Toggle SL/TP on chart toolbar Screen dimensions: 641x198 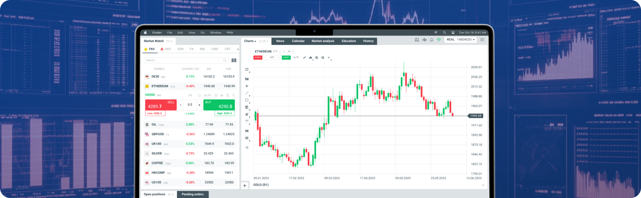pyautogui.click(x=296, y=57)
